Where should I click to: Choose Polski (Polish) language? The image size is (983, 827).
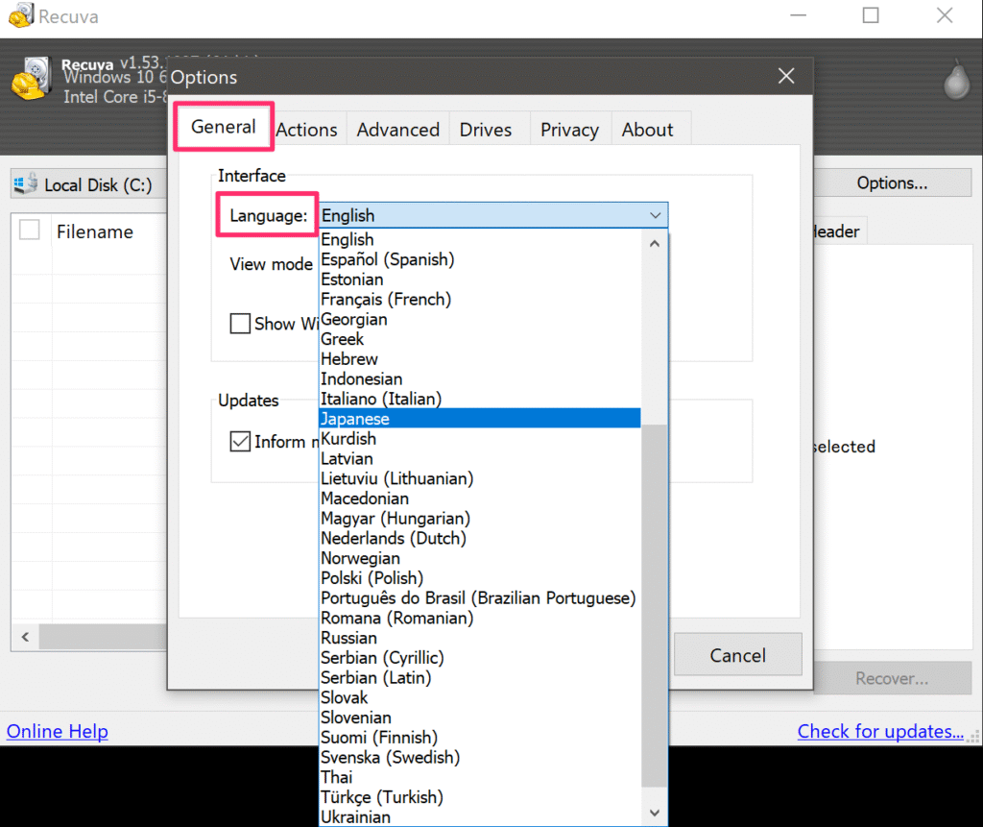click(x=480, y=578)
